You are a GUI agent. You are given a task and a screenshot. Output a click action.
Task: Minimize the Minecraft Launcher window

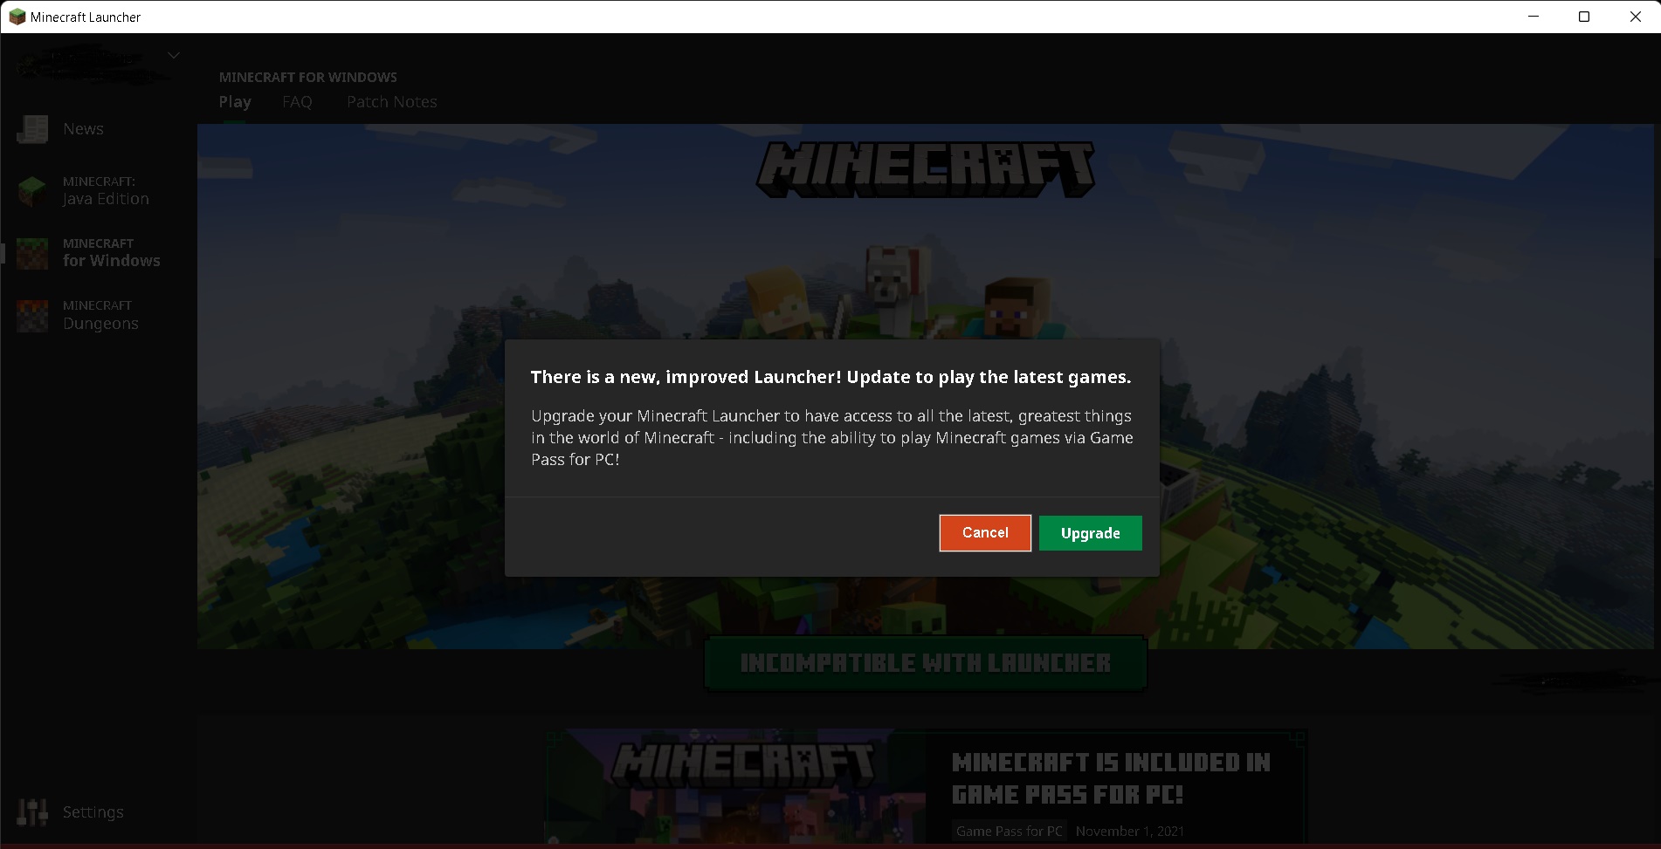point(1533,17)
